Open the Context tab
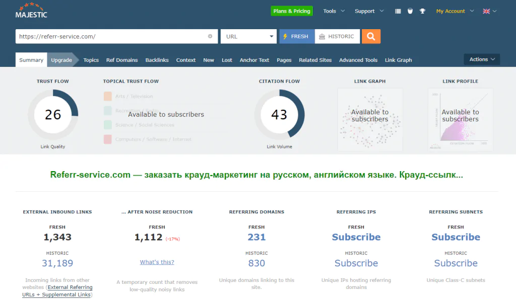 (x=185, y=60)
